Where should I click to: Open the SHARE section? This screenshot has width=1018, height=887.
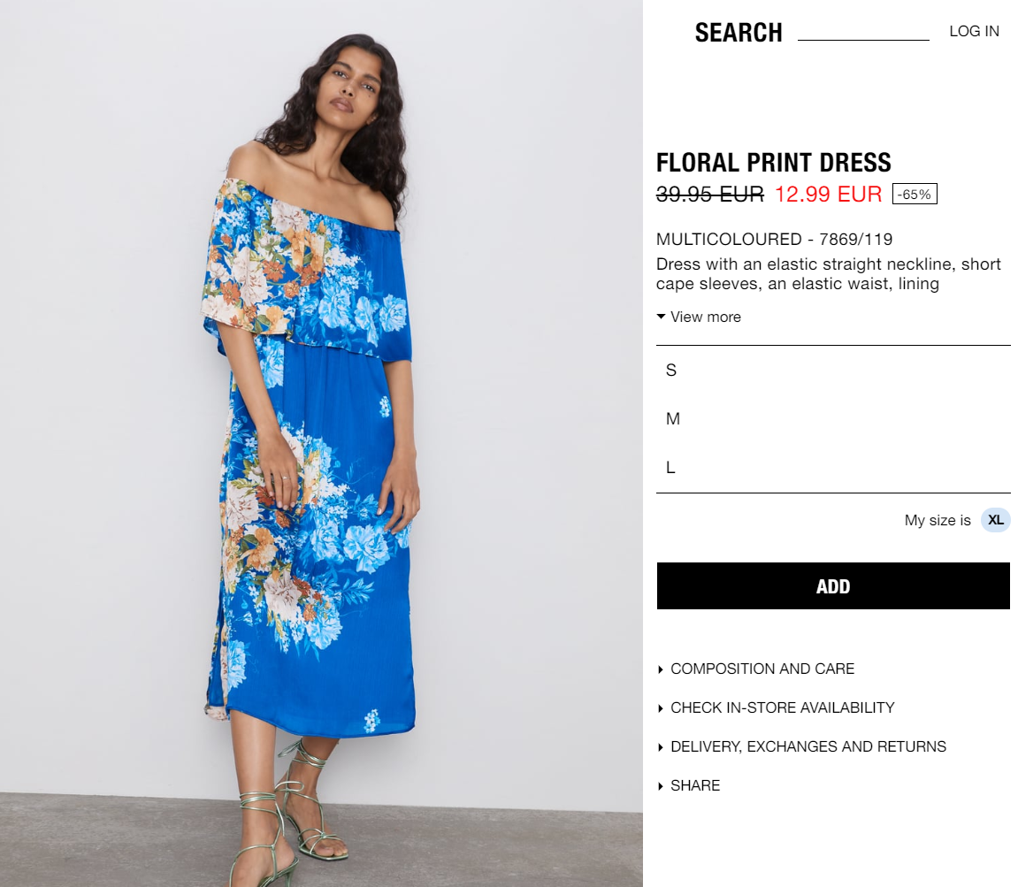coord(694,785)
